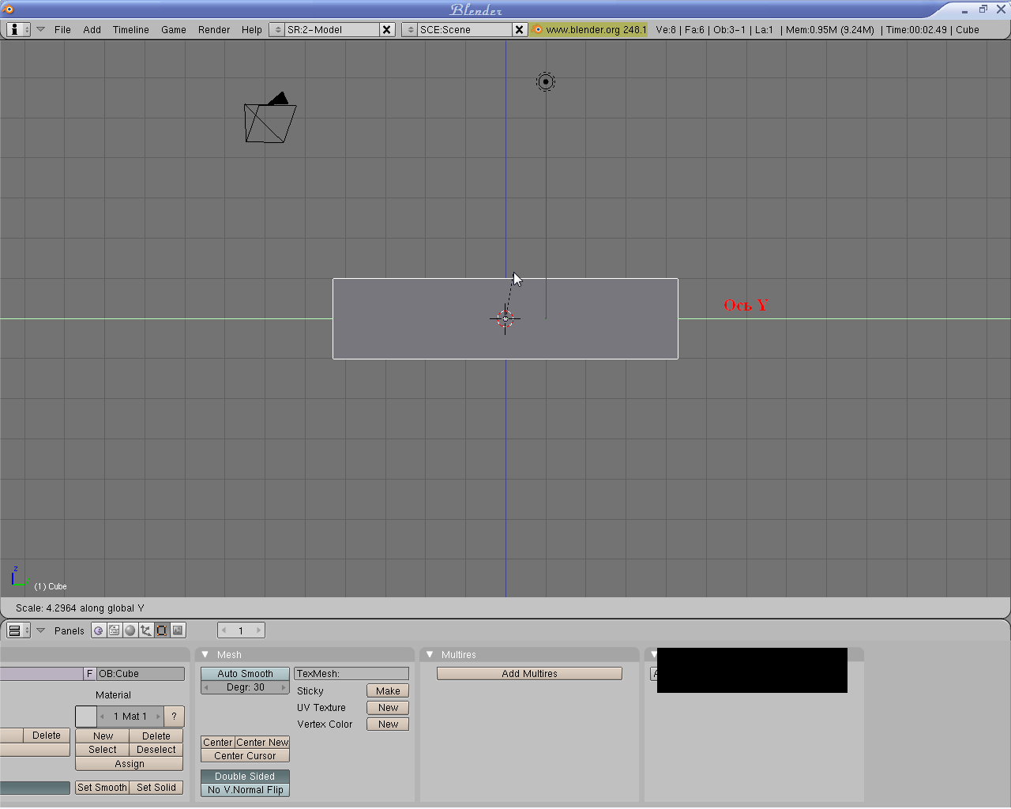Open the Scene context icon
This screenshot has height=809, width=1011.
point(178,630)
